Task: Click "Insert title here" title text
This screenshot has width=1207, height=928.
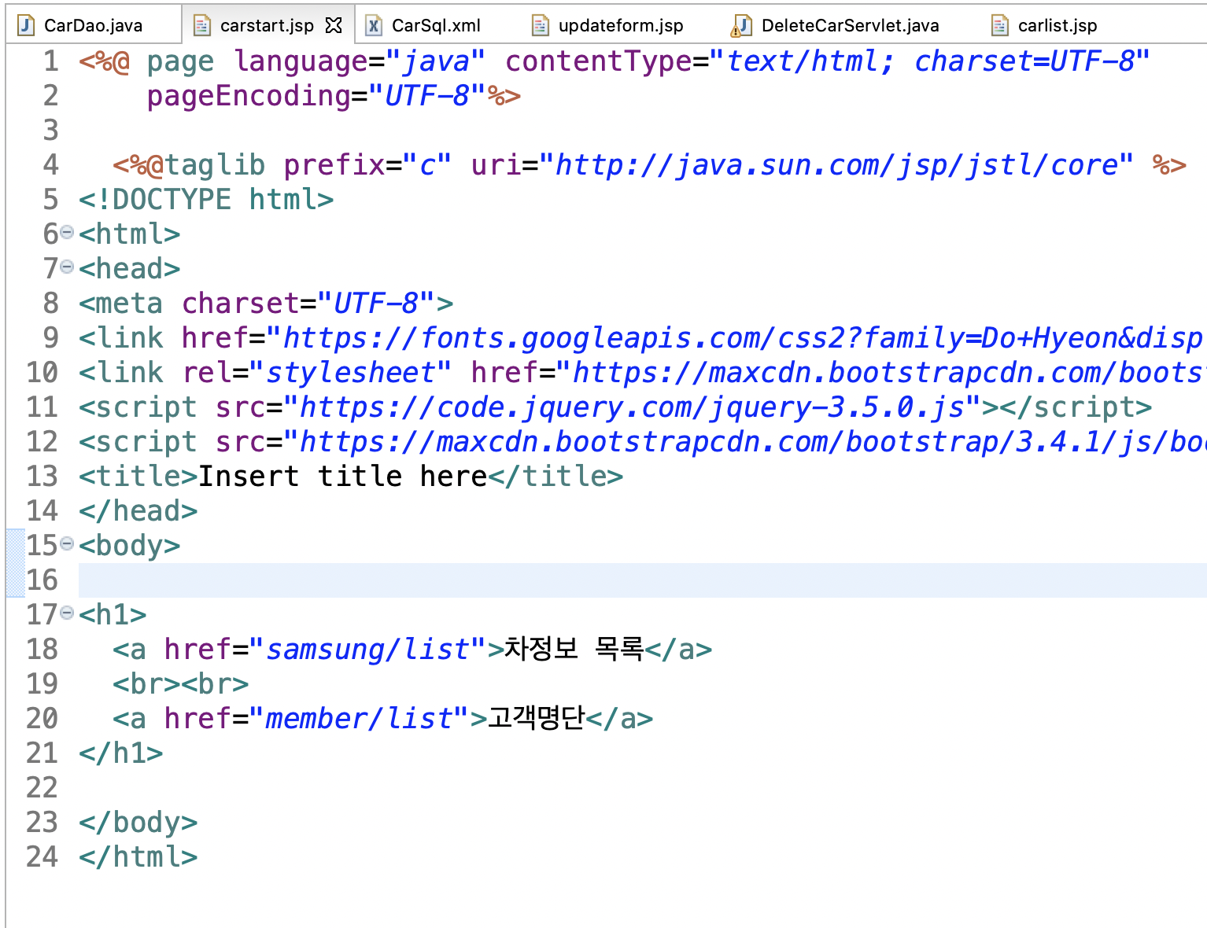Action: (x=343, y=477)
